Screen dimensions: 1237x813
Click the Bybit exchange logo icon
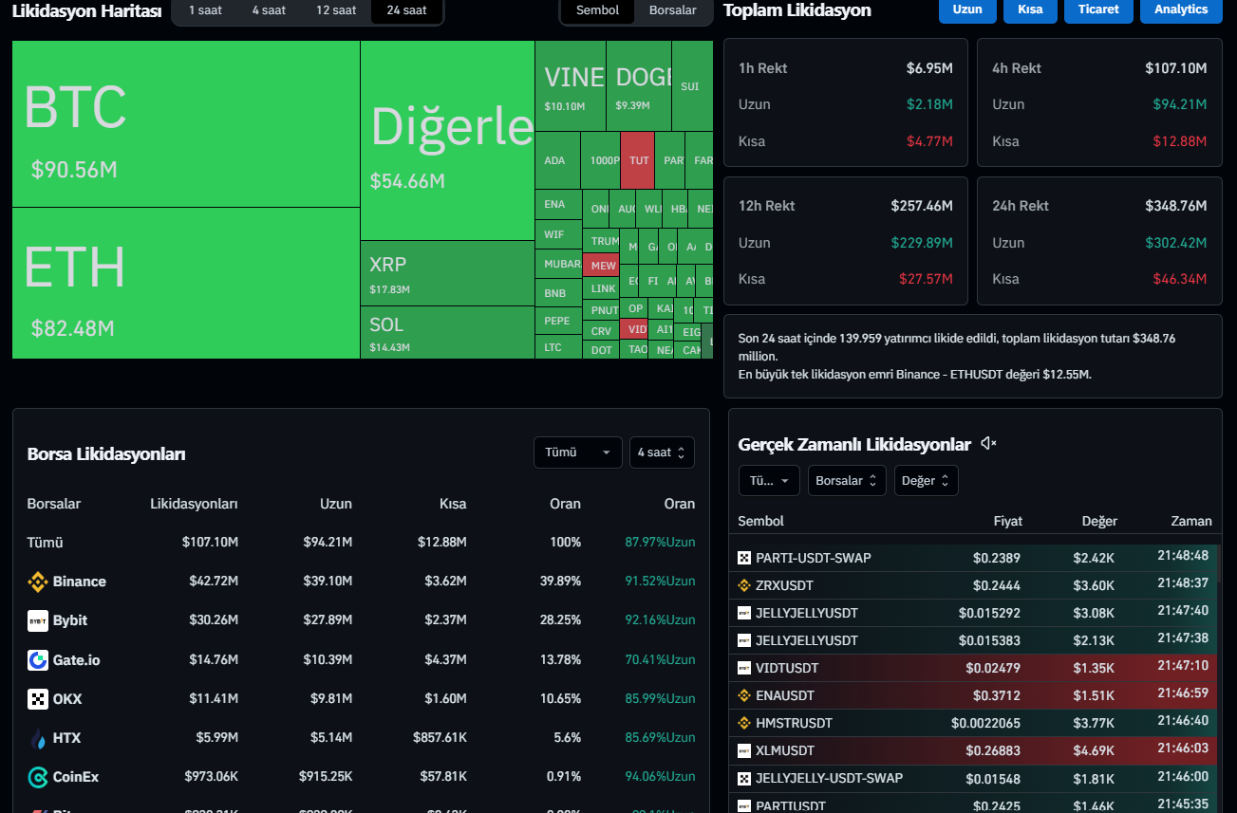click(x=38, y=620)
